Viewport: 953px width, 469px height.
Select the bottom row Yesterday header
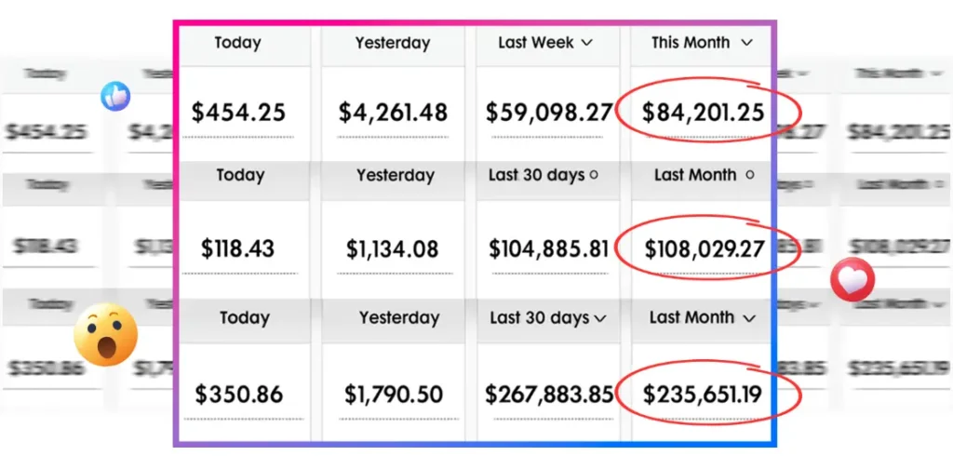coord(398,318)
